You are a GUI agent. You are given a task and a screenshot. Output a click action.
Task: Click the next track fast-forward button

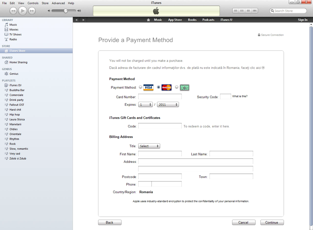pos(32,11)
